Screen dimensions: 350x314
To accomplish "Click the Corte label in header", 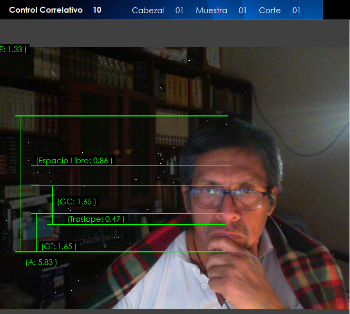I will tap(270, 11).
